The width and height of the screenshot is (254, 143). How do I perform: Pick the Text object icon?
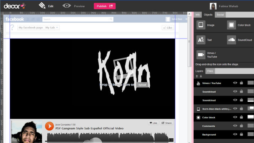(201, 40)
